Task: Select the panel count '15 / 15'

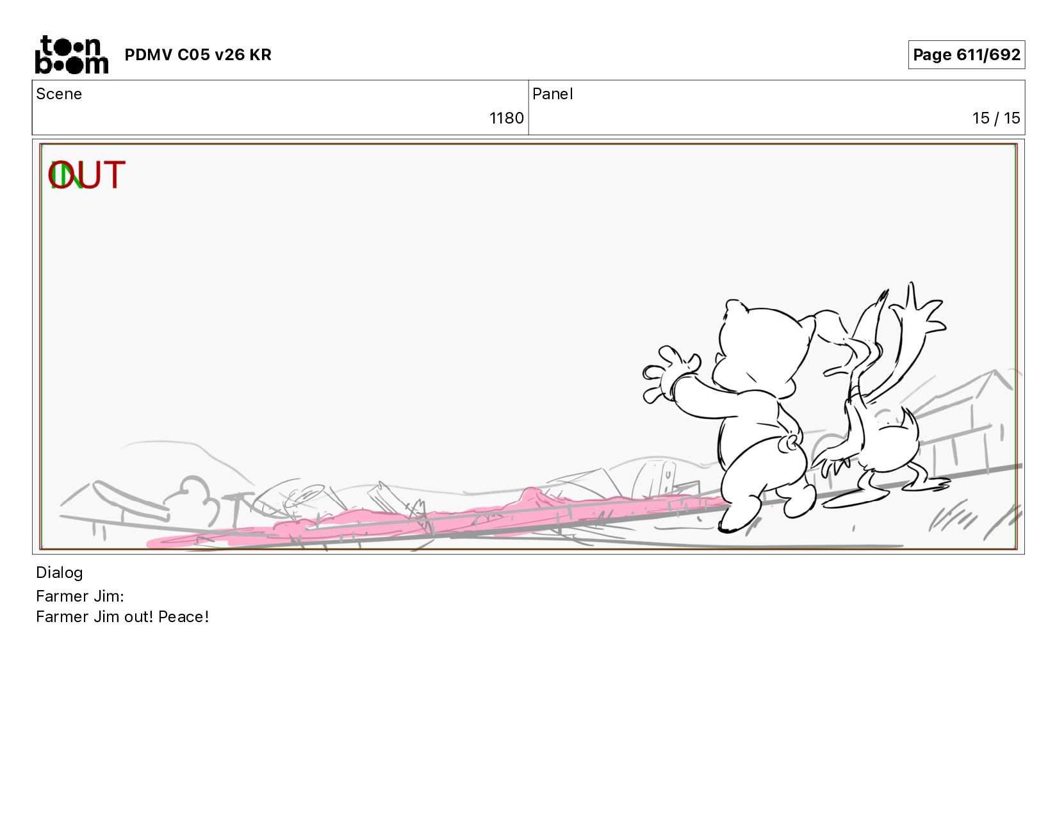Action: point(996,118)
